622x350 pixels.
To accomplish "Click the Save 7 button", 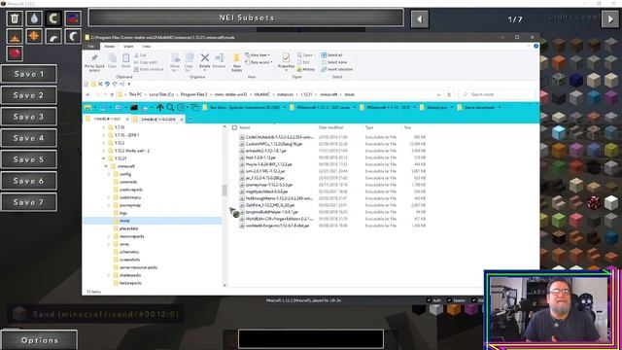I will click(29, 202).
